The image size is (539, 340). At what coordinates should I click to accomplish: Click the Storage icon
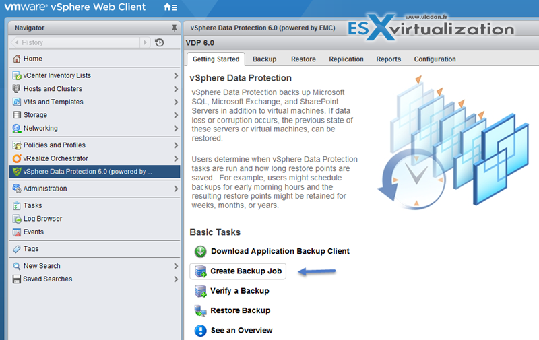[16, 115]
